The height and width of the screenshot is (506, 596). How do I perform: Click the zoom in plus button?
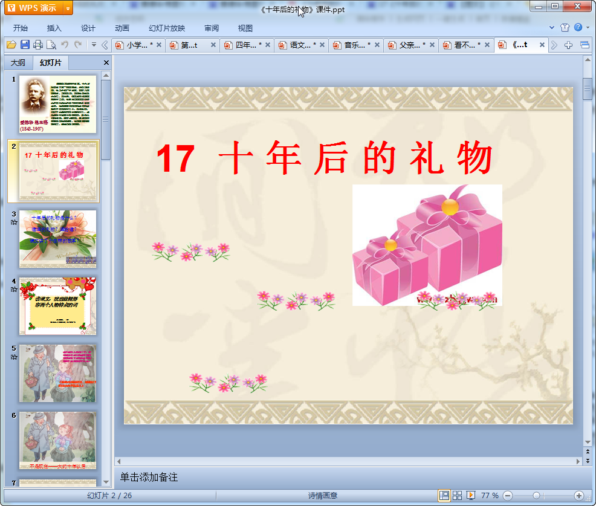(x=578, y=496)
